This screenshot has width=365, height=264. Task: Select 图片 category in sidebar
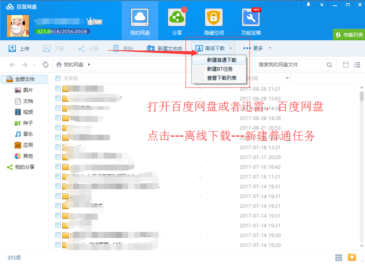click(x=24, y=90)
